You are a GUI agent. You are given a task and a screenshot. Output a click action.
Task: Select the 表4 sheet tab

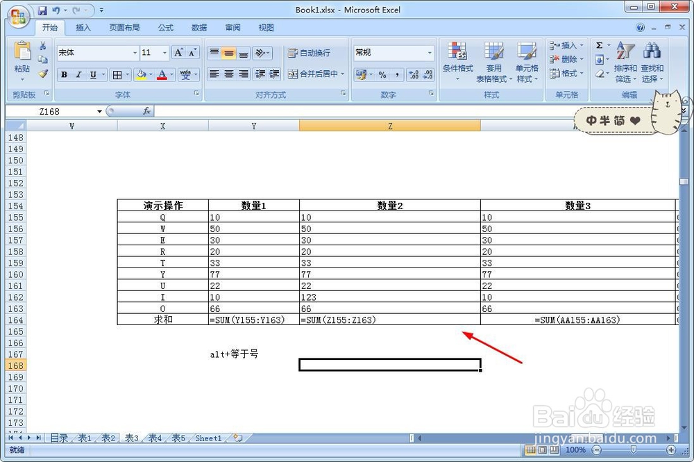pos(154,438)
